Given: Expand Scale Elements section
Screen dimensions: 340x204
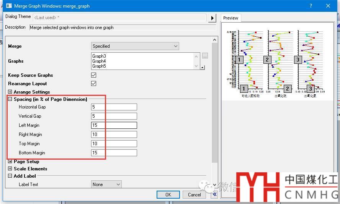Looking at the screenshot, I should click(x=10, y=168).
